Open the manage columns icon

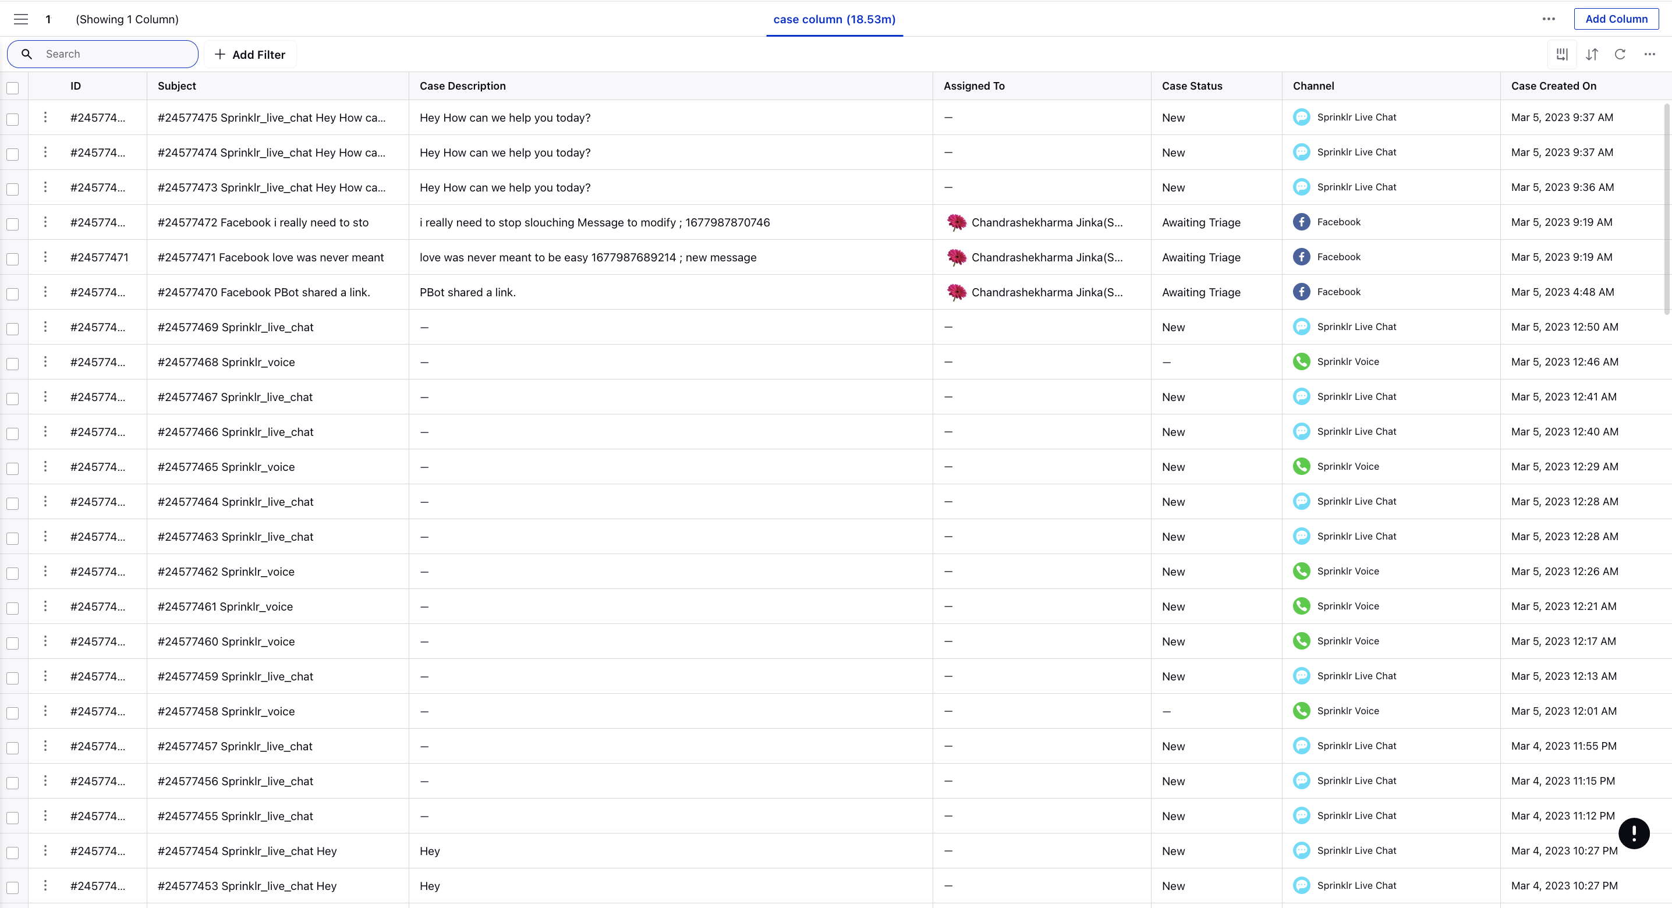tap(1561, 55)
